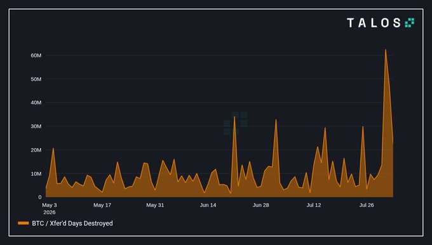Viewport: 432px width, 245px height.
Task: Click the May 17 x-axis label
Action: click(102, 205)
